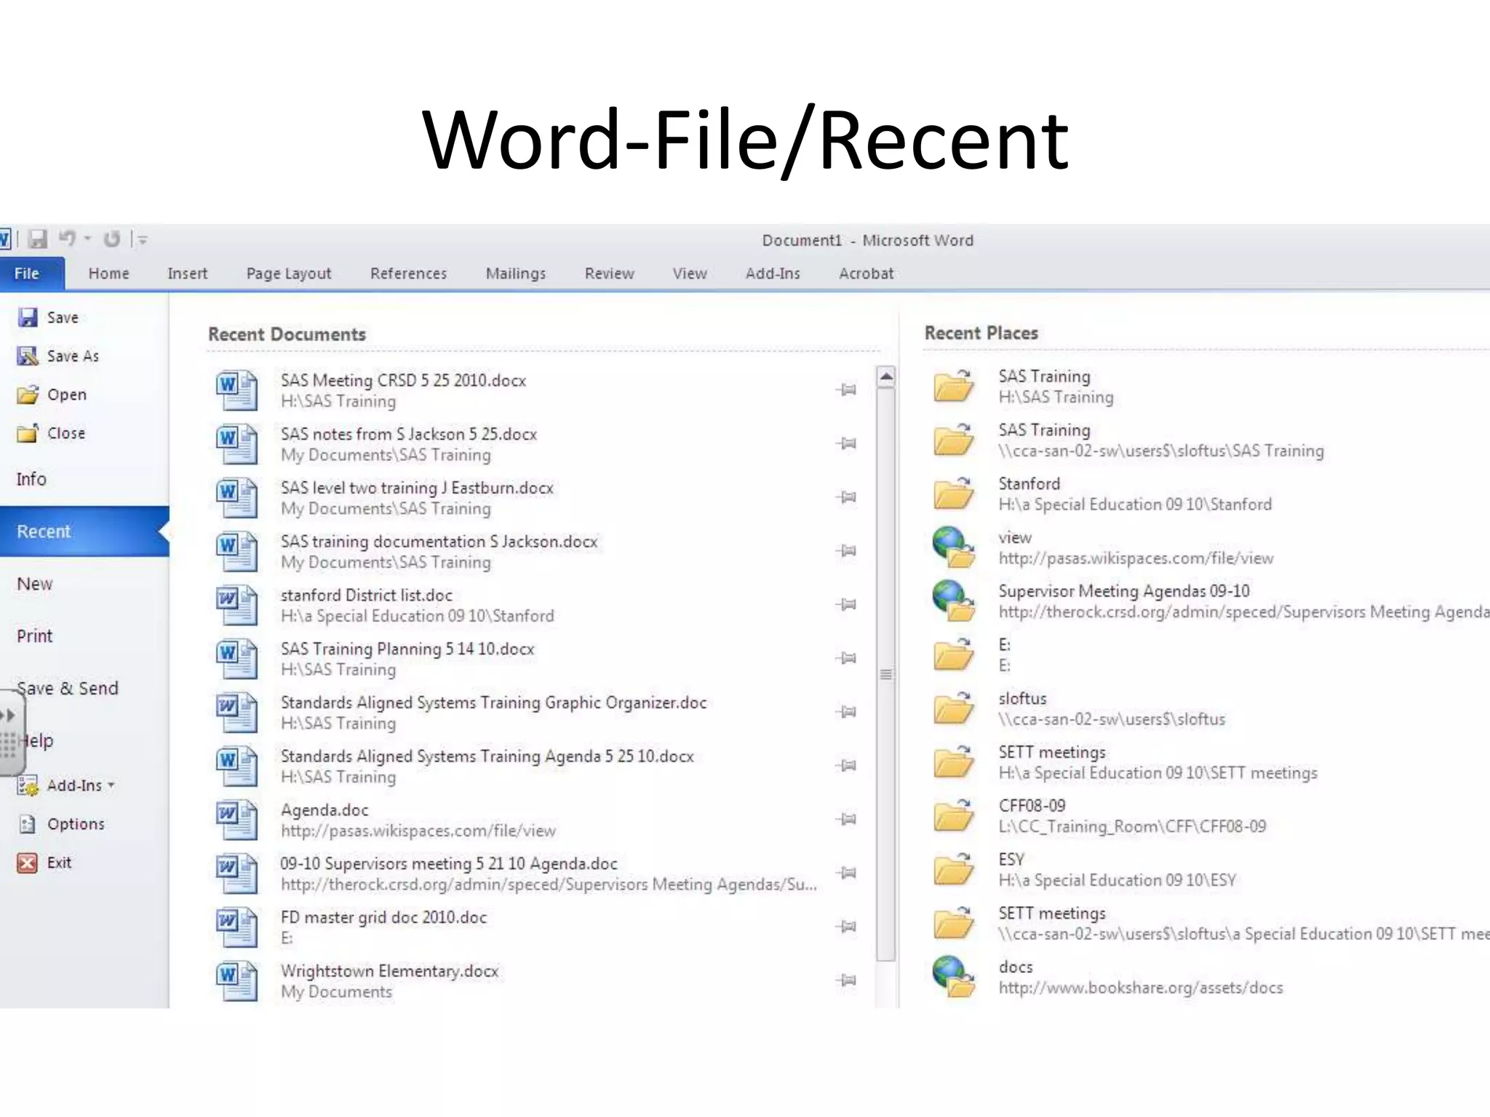Open the sloftus folder icon
The image size is (1490, 1117).
coord(954,708)
